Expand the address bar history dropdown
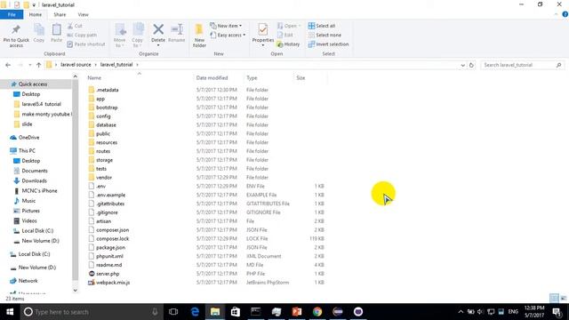The width and height of the screenshot is (569, 320). click(x=462, y=65)
